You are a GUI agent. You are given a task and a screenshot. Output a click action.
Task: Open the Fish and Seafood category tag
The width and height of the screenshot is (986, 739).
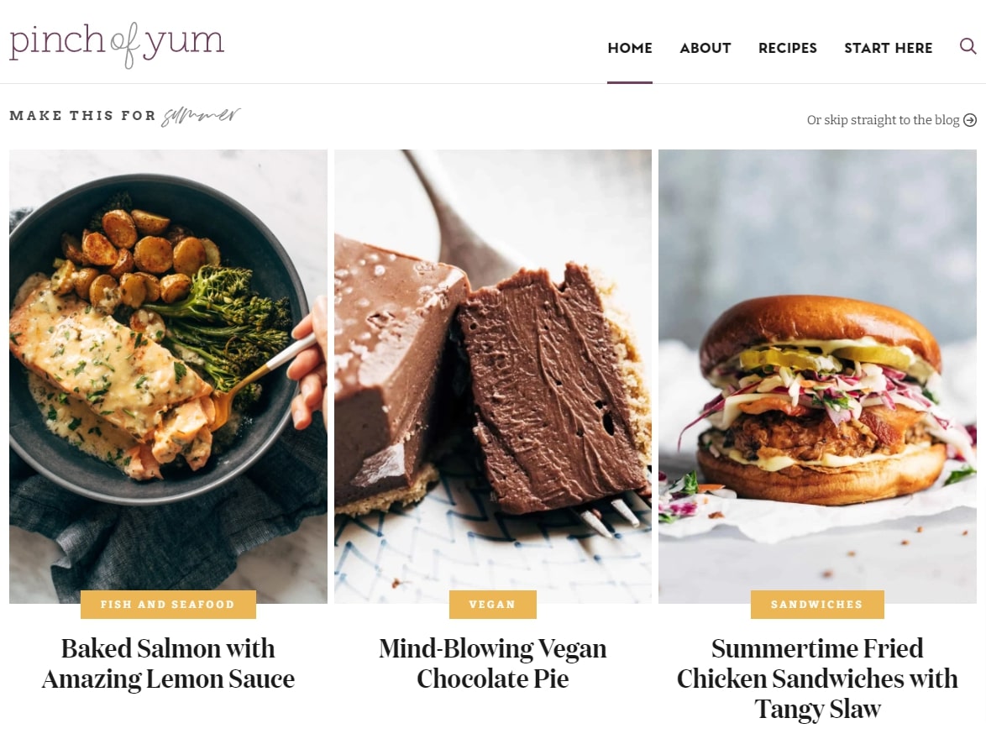(168, 605)
